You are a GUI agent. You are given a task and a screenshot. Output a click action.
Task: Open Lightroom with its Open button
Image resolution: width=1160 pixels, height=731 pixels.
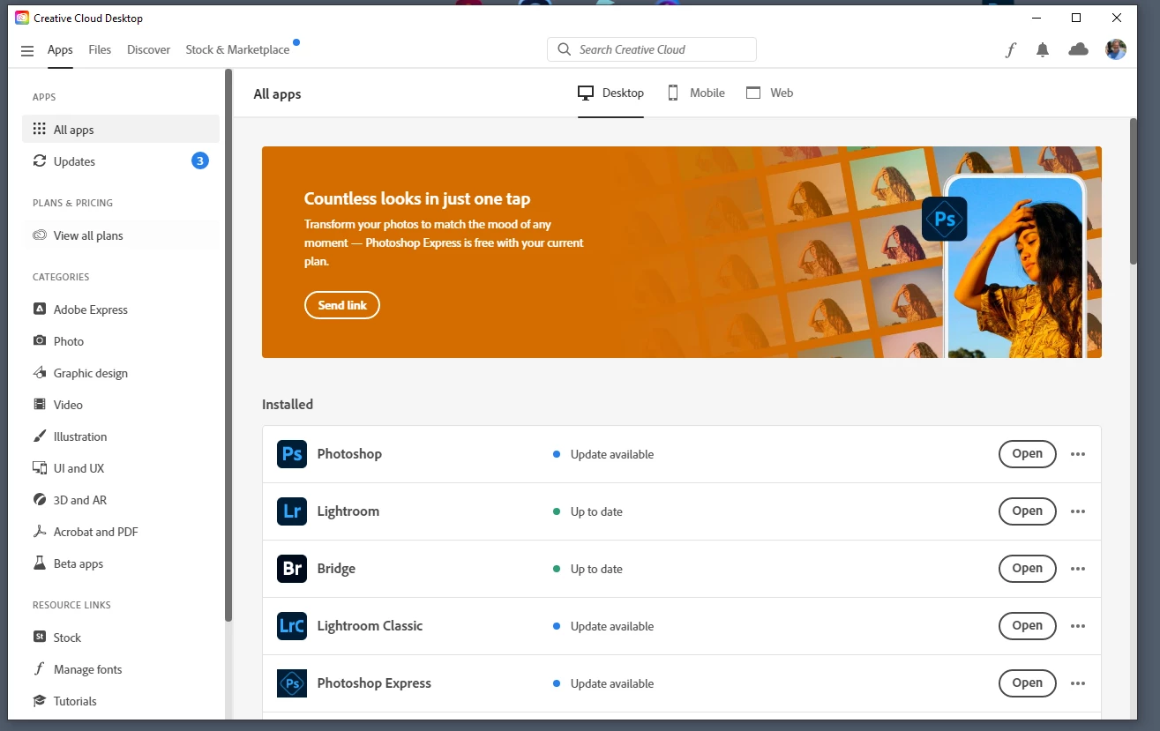point(1027,511)
